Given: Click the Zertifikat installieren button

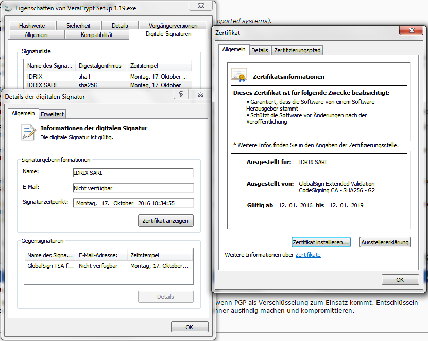Looking at the screenshot, I should (321, 242).
